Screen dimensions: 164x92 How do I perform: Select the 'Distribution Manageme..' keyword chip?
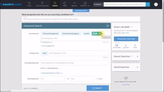coord(71,33)
